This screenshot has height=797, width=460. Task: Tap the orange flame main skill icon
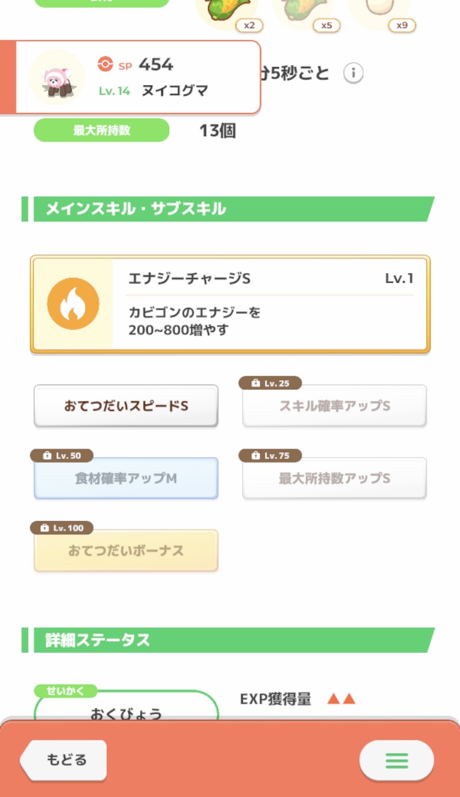73,304
